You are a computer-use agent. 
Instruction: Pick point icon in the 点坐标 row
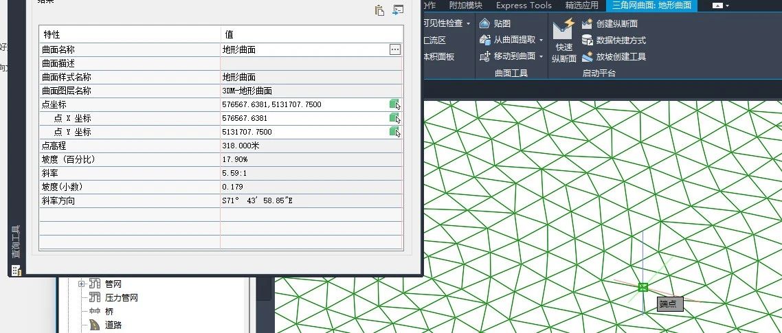pyautogui.click(x=395, y=104)
